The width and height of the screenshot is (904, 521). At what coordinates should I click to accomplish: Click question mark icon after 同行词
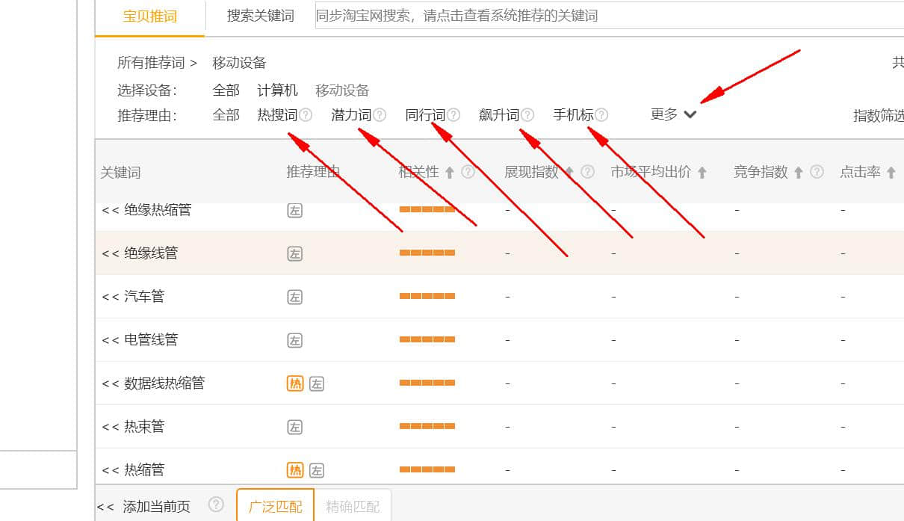pyautogui.click(x=453, y=115)
